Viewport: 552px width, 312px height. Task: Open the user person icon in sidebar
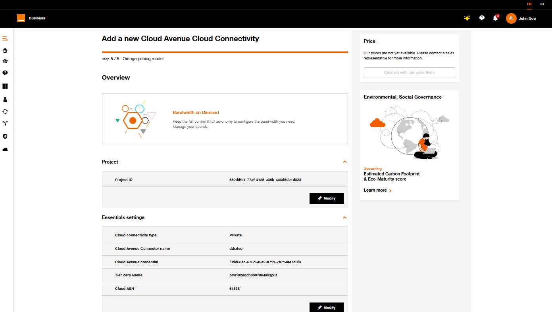(5, 99)
